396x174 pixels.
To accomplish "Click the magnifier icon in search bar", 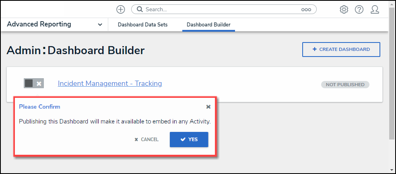I will point(139,9).
